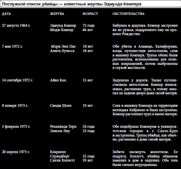Select the name Синди Шолл
Viewport: 181px width, 169px height.
(x=61, y=105)
